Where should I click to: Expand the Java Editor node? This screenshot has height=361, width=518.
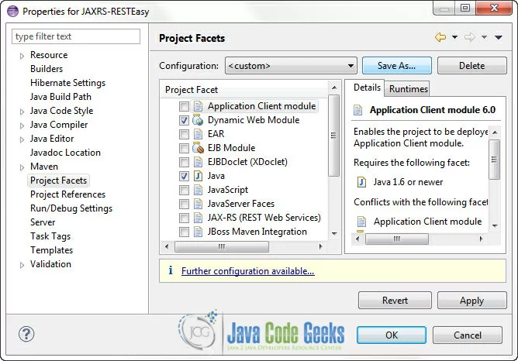pos(22,139)
